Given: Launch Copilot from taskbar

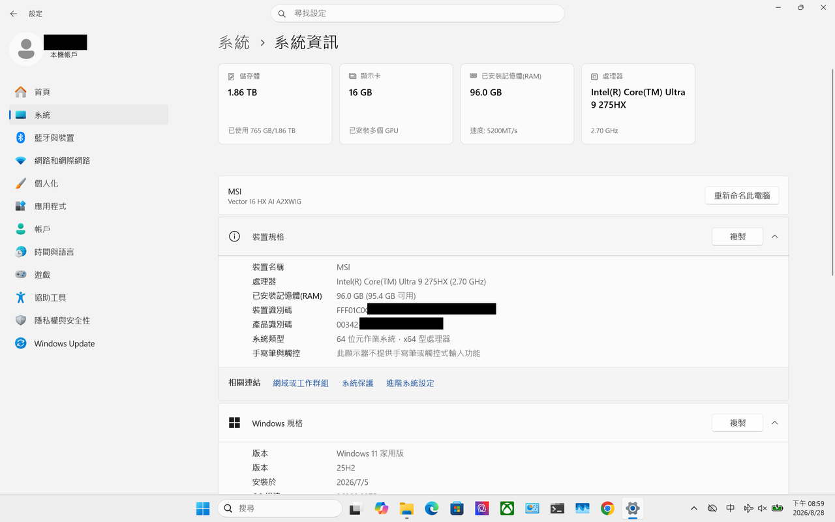Looking at the screenshot, I should (x=382, y=508).
